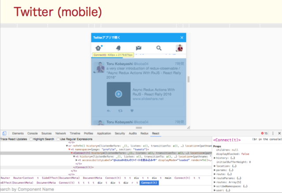Open messages with the envelope icon
This screenshot has width=282, height=193.
pos(138,48)
